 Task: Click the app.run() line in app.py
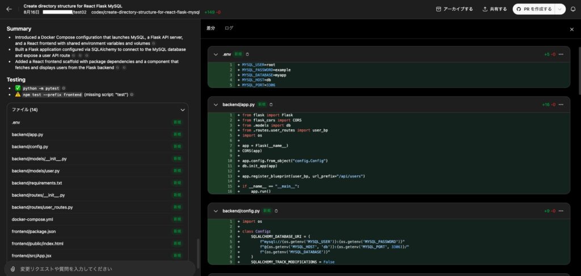click(x=261, y=192)
